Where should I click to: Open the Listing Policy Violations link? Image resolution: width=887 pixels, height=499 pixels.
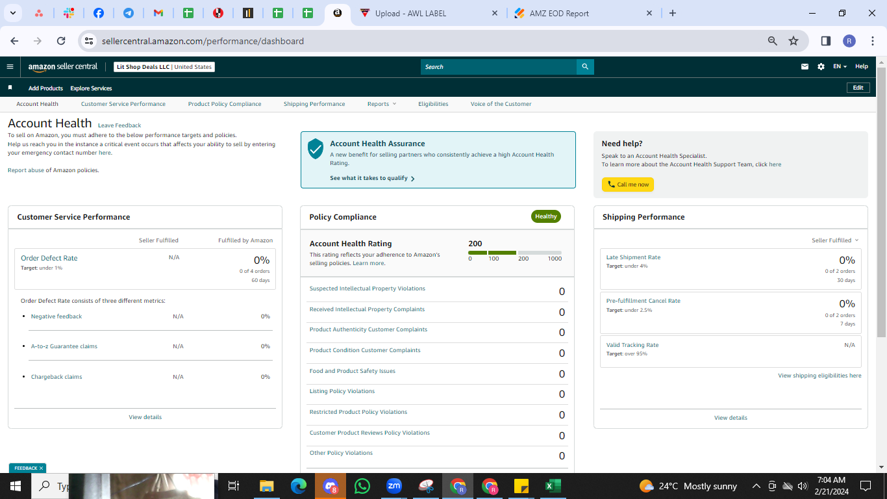[342, 391]
